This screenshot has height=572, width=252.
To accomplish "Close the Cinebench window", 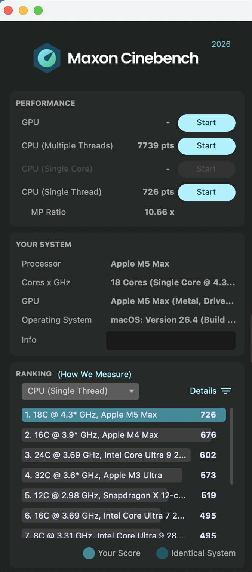I will [8, 10].
